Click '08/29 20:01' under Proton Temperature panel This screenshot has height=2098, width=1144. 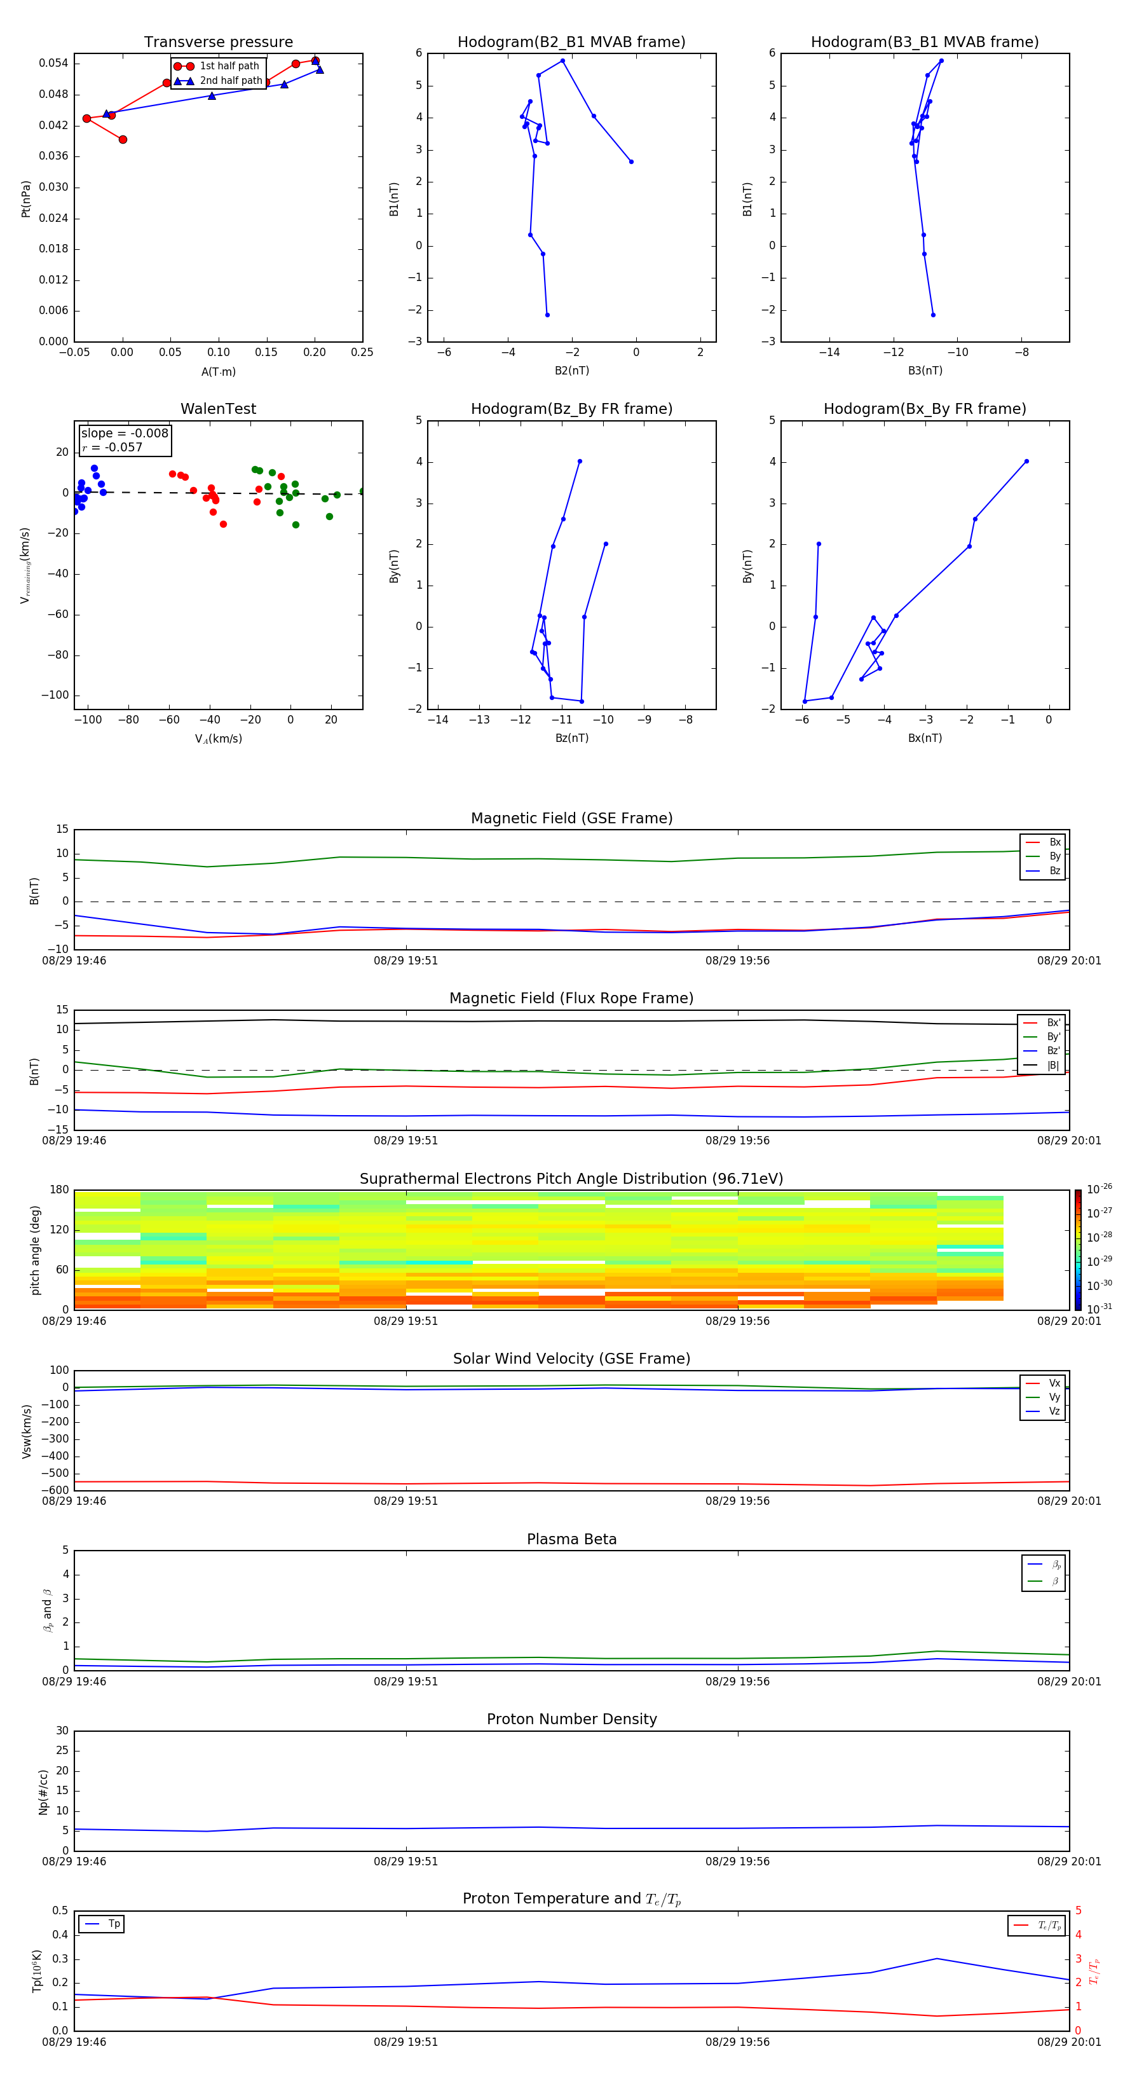coord(1069,2042)
